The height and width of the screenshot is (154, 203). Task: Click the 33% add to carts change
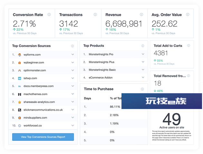(x=158, y=60)
